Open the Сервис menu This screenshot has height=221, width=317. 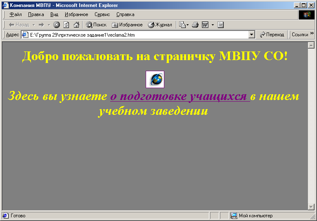click(102, 14)
